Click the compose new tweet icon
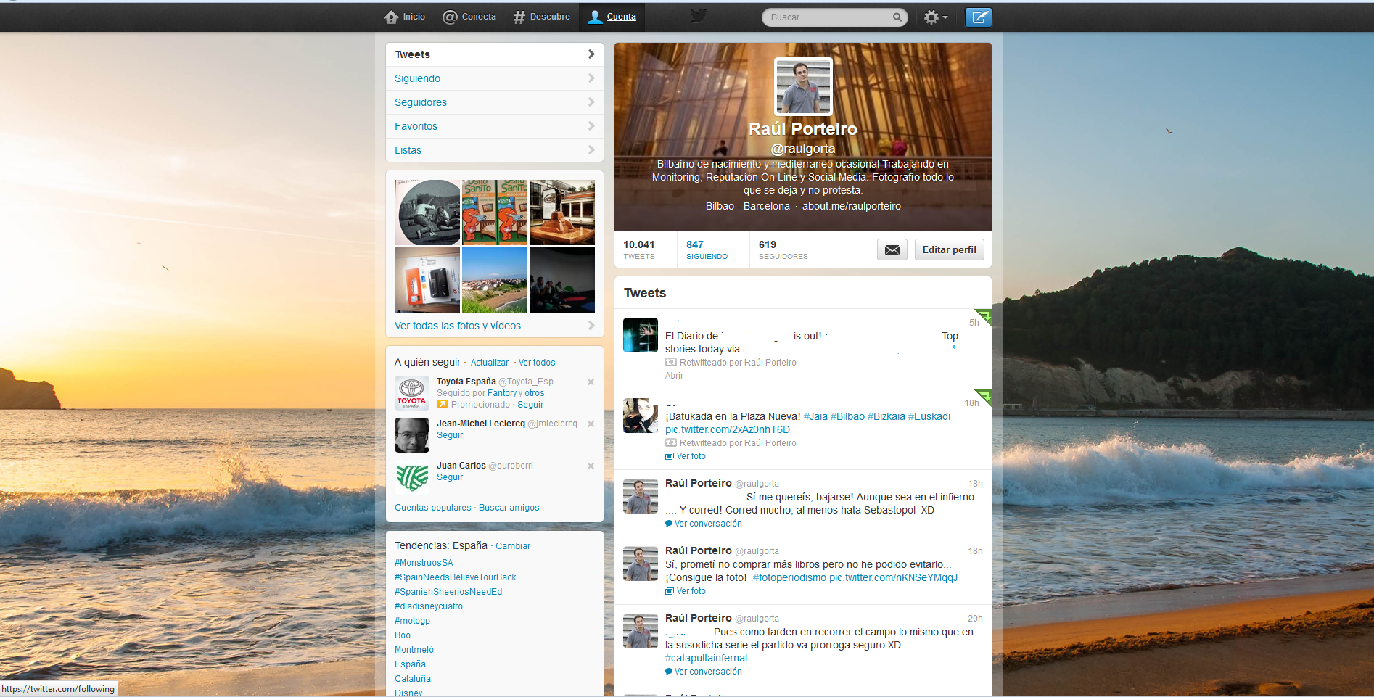 [978, 17]
